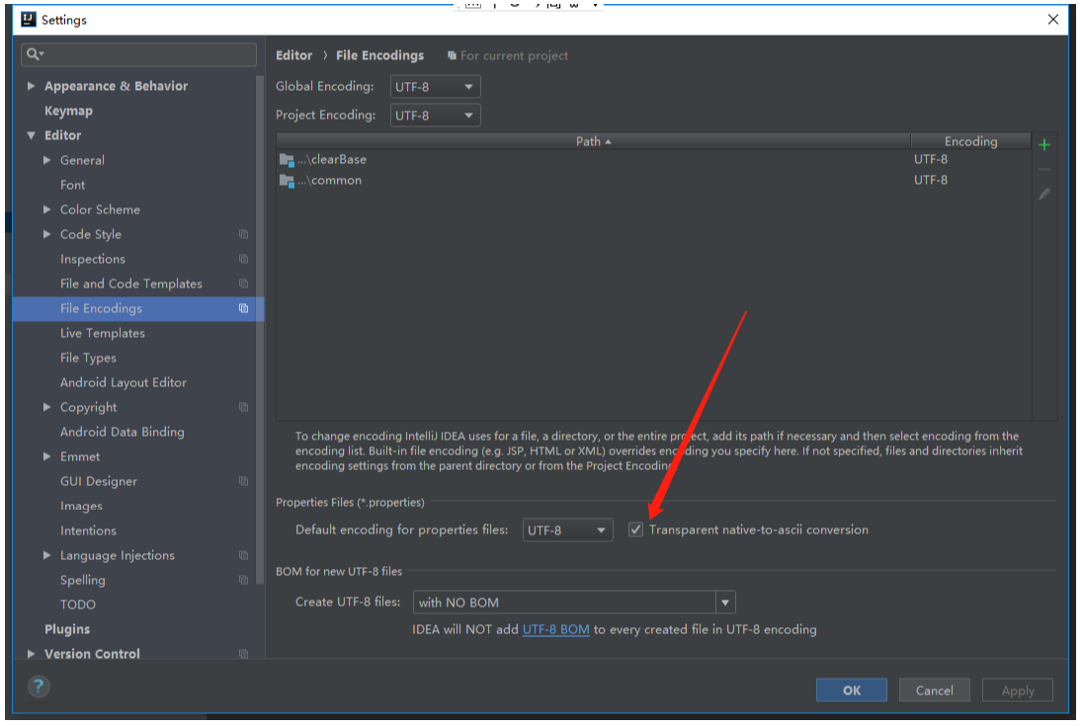This screenshot has height=726, width=1082.
Task: Expand the General node
Action: pos(46,160)
